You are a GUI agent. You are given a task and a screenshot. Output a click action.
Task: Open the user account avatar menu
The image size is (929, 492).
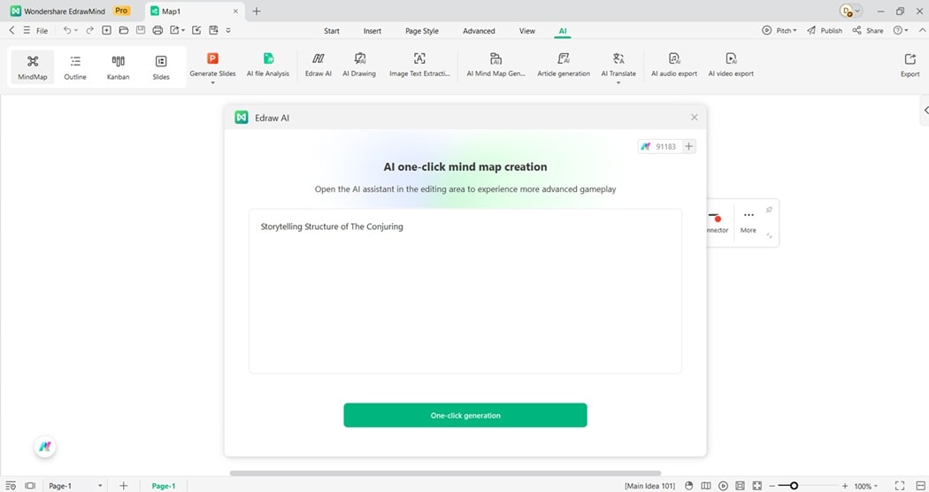coord(850,12)
